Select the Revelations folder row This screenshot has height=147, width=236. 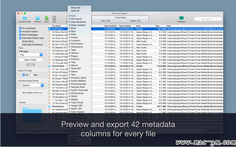[x=136, y=106]
